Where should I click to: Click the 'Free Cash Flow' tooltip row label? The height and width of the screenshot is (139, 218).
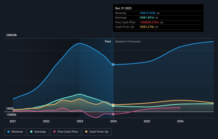coord(125,22)
